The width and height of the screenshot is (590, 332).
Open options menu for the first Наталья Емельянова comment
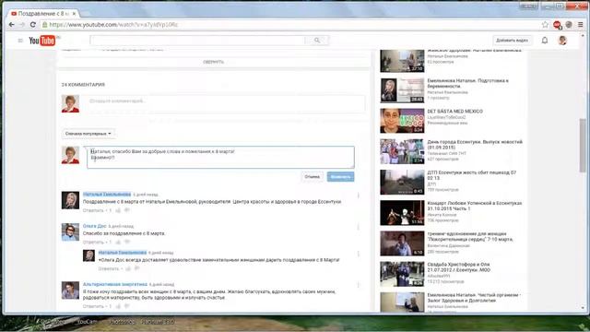coord(359,196)
